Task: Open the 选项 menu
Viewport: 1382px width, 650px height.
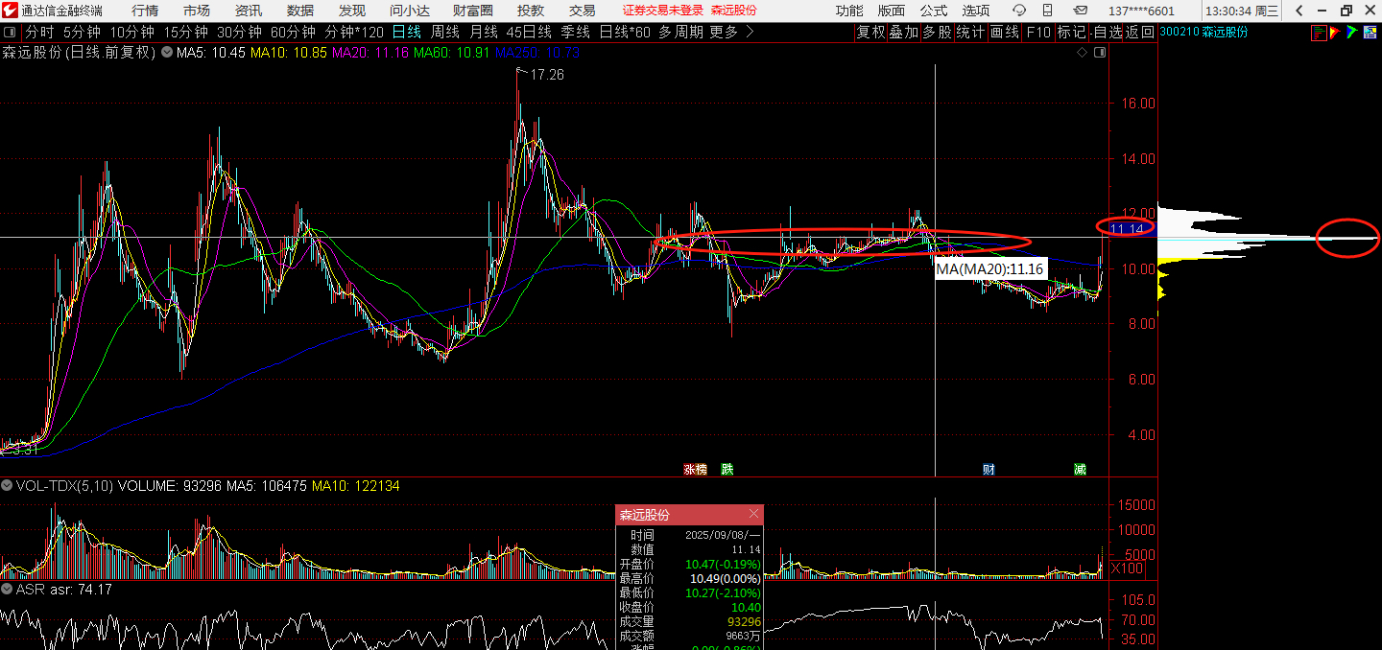Action: pos(976,11)
